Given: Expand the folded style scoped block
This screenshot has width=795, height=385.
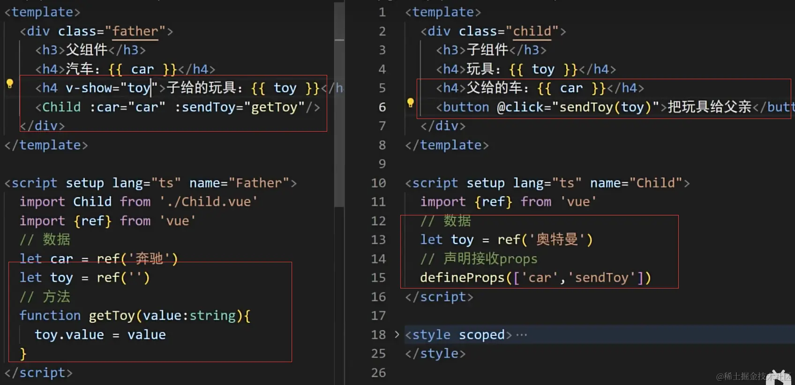Looking at the screenshot, I should point(397,334).
